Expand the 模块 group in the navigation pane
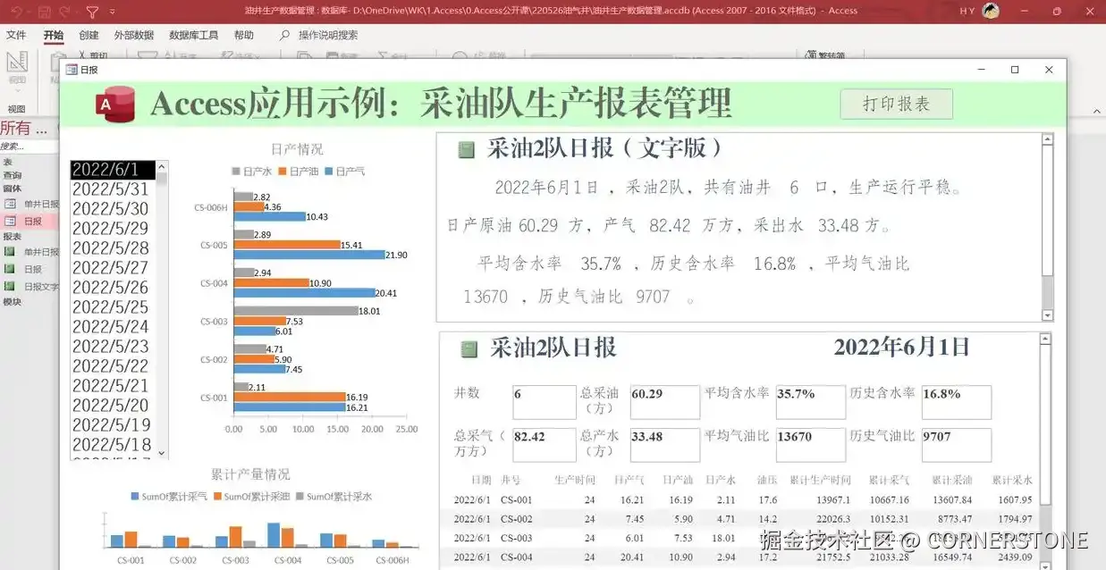 [x=13, y=302]
